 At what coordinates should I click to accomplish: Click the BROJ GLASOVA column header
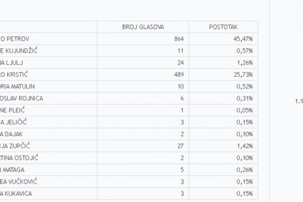click(143, 27)
